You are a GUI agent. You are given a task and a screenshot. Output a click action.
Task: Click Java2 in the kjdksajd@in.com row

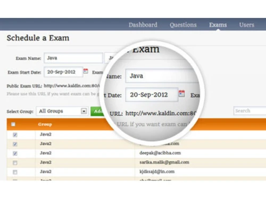[46, 171]
